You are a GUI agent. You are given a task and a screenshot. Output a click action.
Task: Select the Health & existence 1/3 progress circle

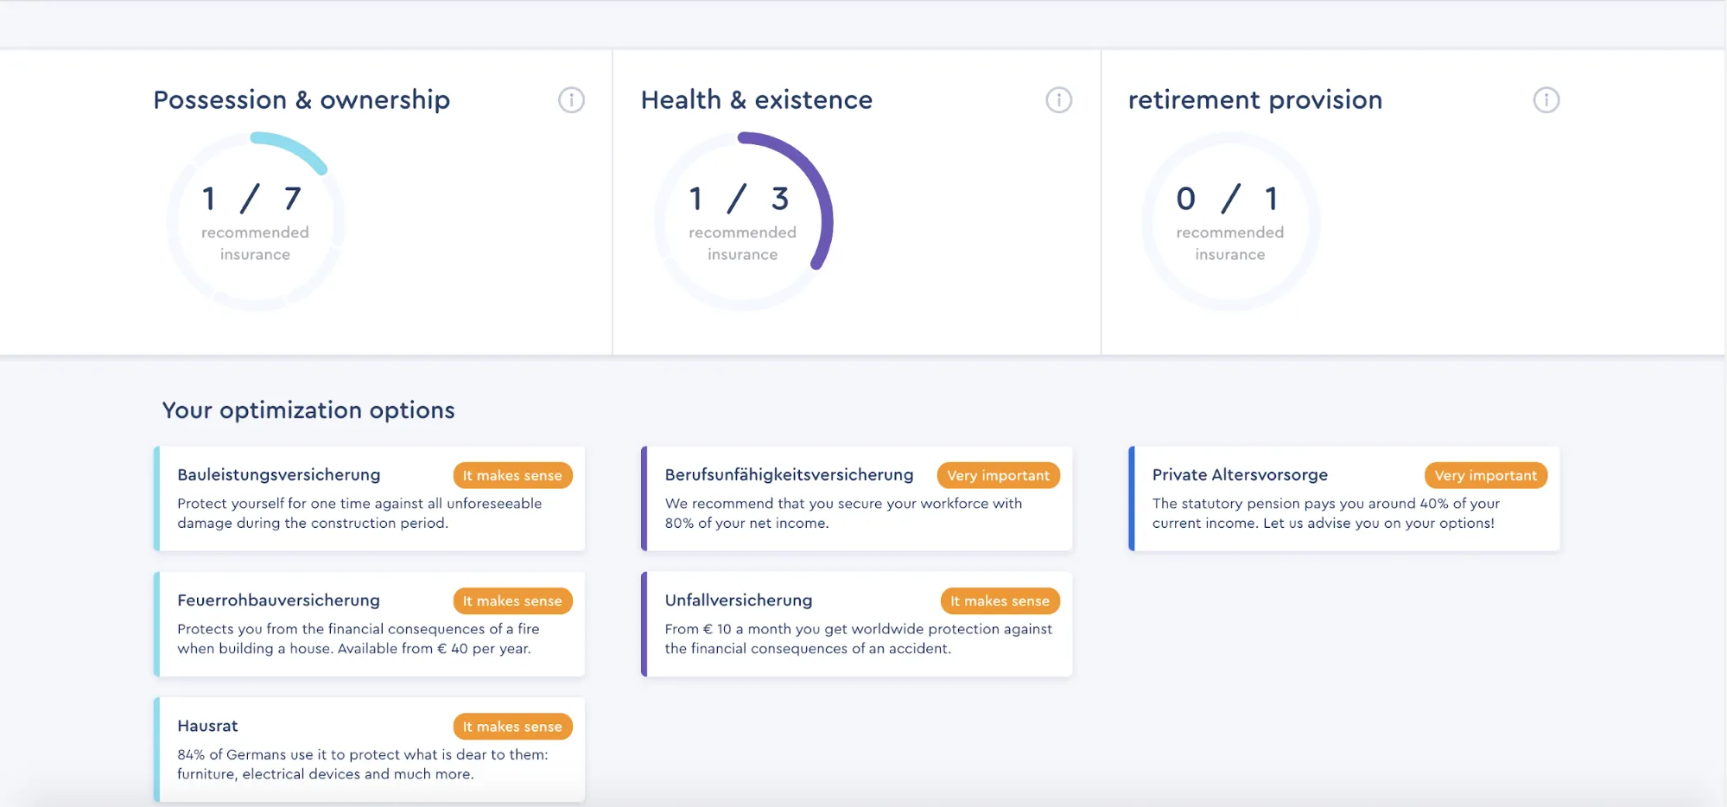coord(743,221)
